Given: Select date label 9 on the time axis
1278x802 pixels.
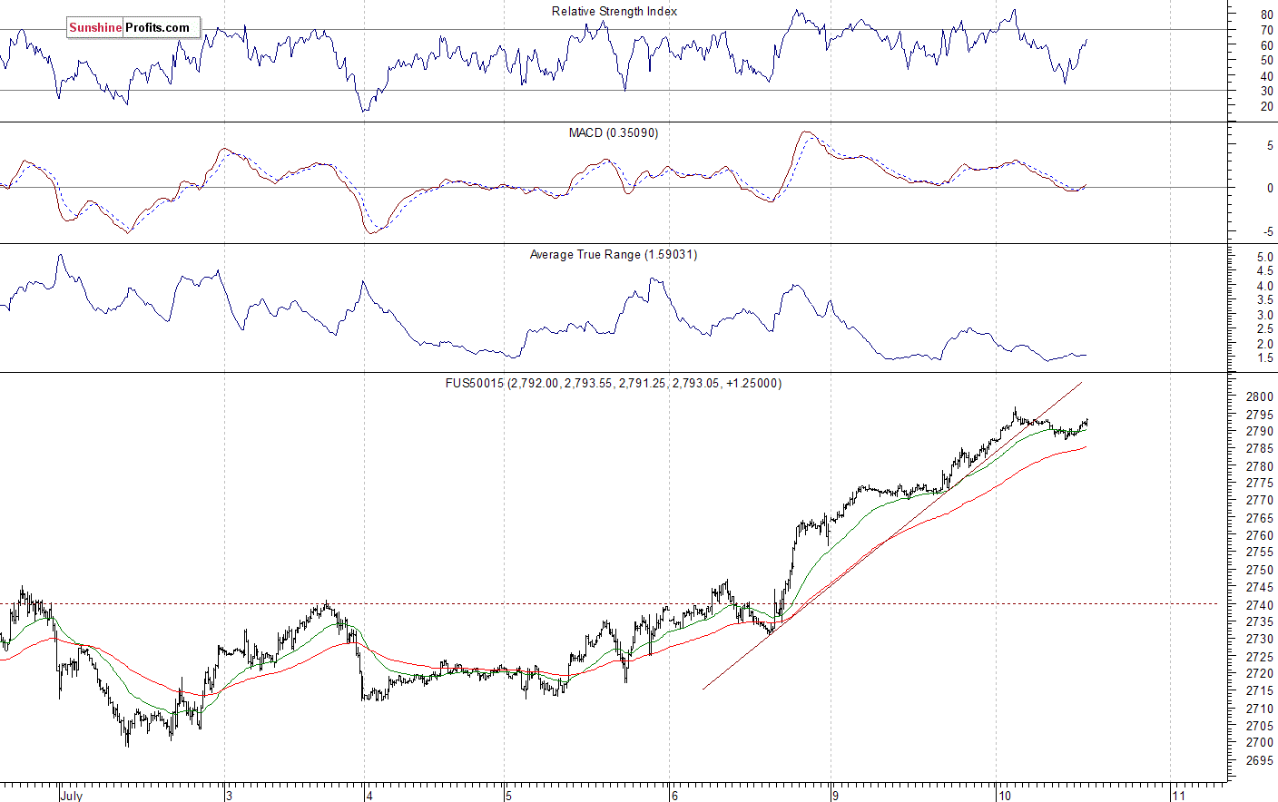Looking at the screenshot, I should [x=835, y=796].
